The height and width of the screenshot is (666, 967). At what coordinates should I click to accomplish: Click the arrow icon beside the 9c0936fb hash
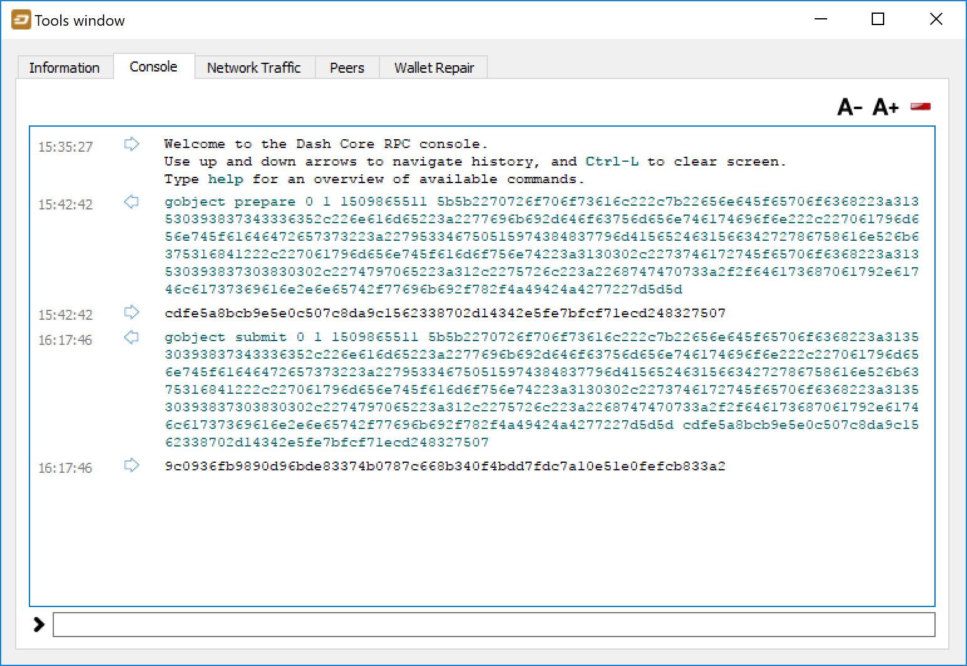pos(131,465)
